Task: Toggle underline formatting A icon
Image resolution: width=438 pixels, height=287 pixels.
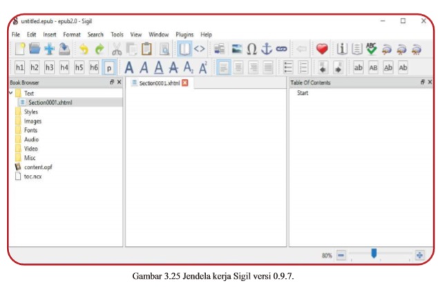Action: click(x=159, y=68)
